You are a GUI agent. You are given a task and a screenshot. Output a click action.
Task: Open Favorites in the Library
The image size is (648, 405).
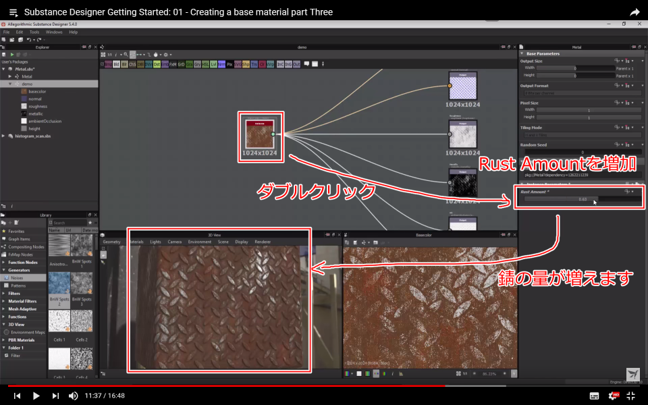coord(16,232)
